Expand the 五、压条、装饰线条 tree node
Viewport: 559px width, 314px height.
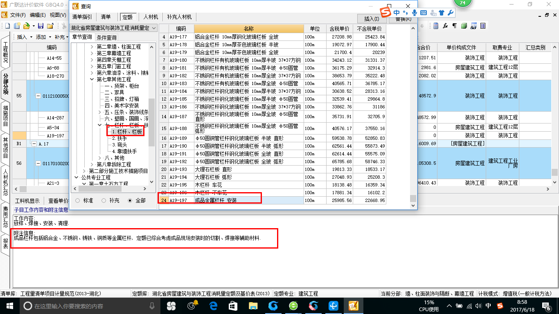(x=99, y=112)
